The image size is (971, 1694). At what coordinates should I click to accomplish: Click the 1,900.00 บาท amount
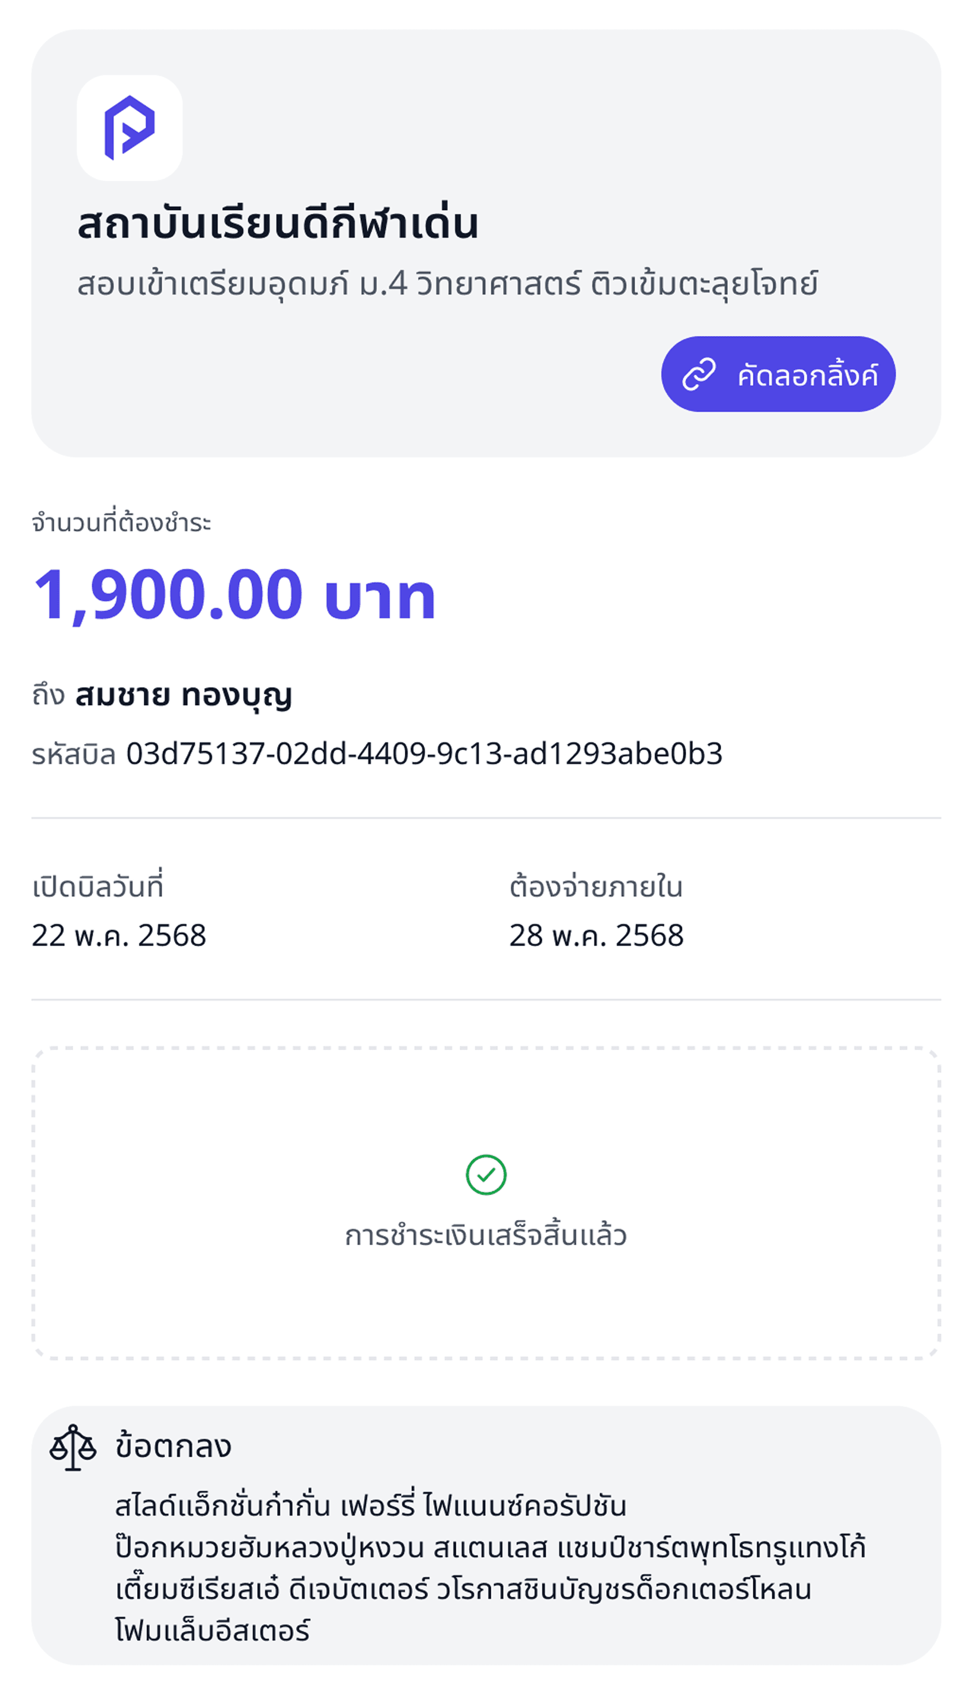coord(233,594)
